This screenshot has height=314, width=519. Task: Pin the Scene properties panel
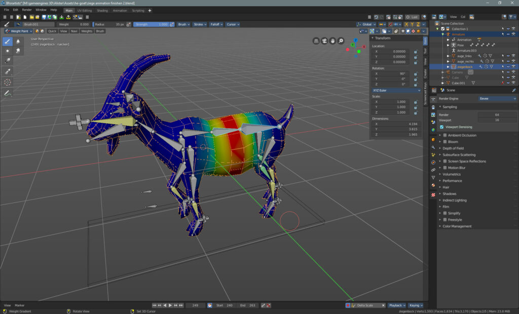click(x=513, y=90)
